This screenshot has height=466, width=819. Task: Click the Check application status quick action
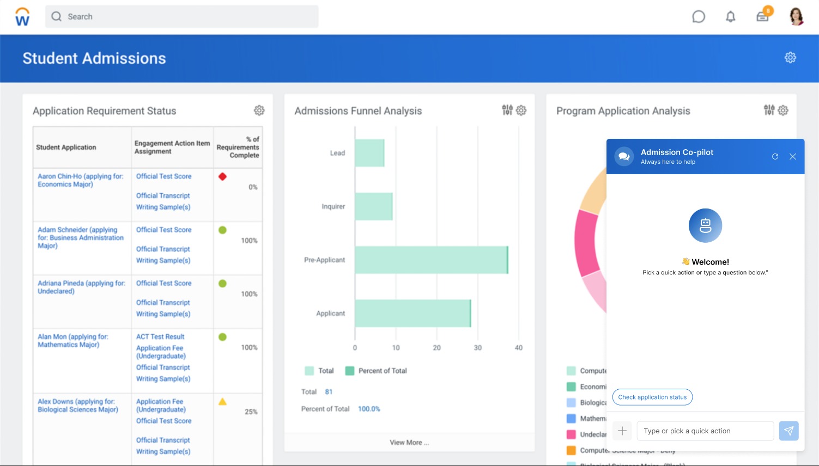tap(652, 397)
